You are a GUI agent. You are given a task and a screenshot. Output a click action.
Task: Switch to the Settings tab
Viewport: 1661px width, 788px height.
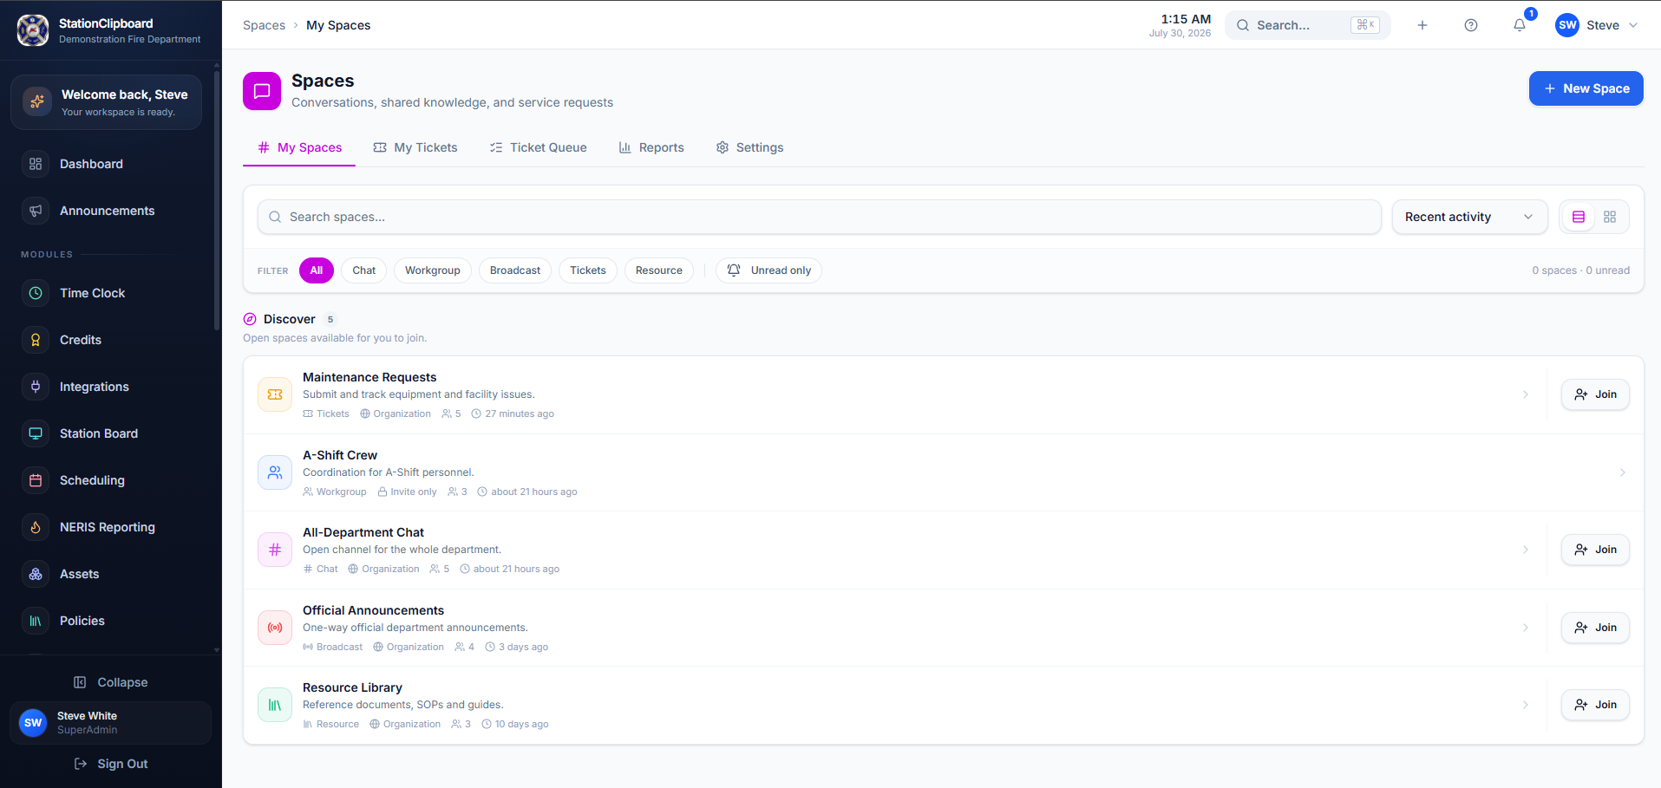click(749, 147)
